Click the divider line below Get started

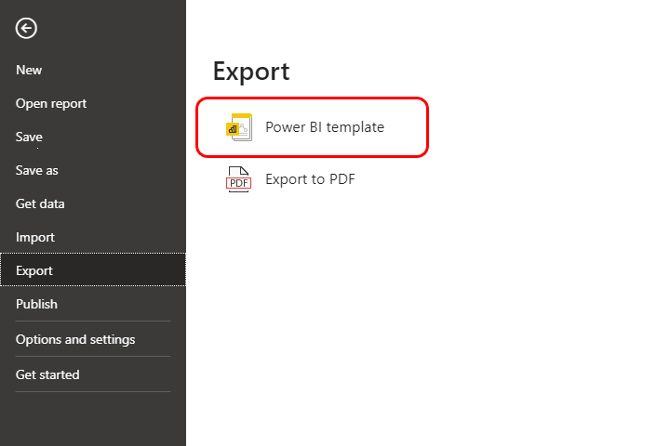[93, 391]
